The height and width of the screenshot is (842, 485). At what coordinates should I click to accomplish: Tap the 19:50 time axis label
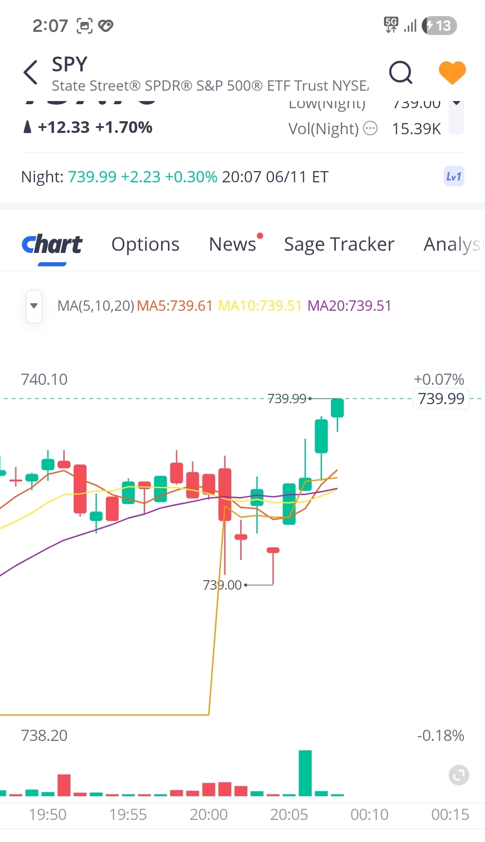[48, 815]
